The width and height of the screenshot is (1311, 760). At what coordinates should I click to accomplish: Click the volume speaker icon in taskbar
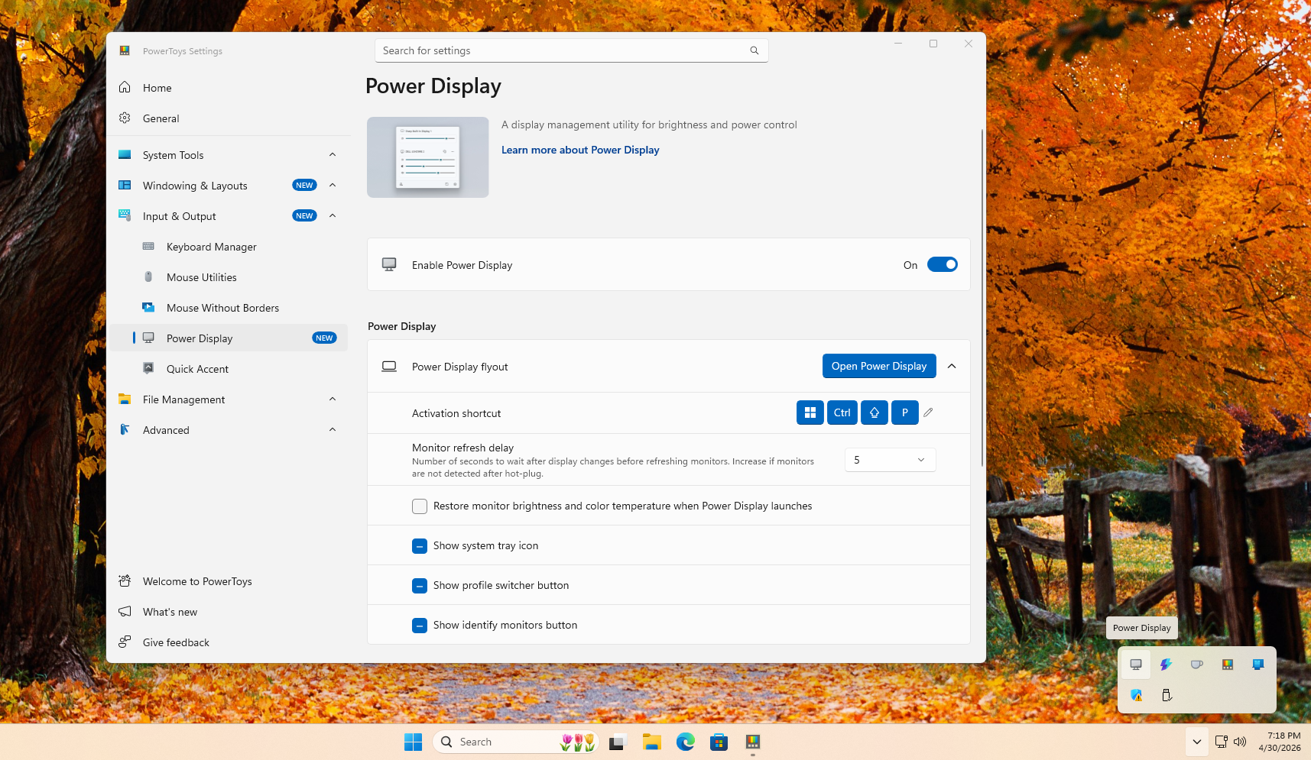pos(1240,742)
